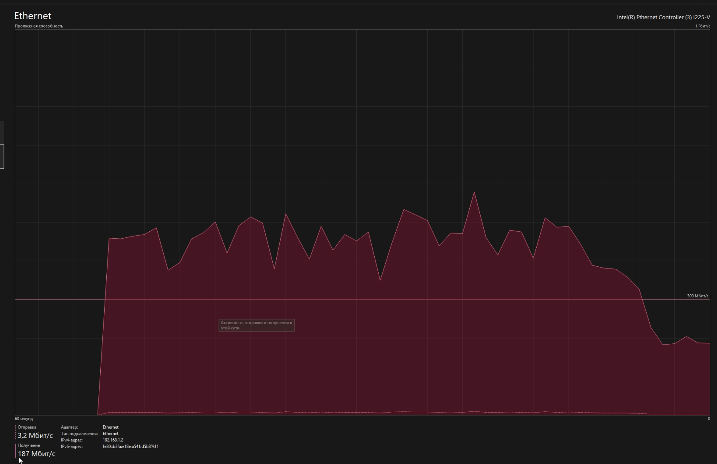
Task: Click the tooltip "Активность отправки и получения в этой сети"
Action: click(x=256, y=325)
